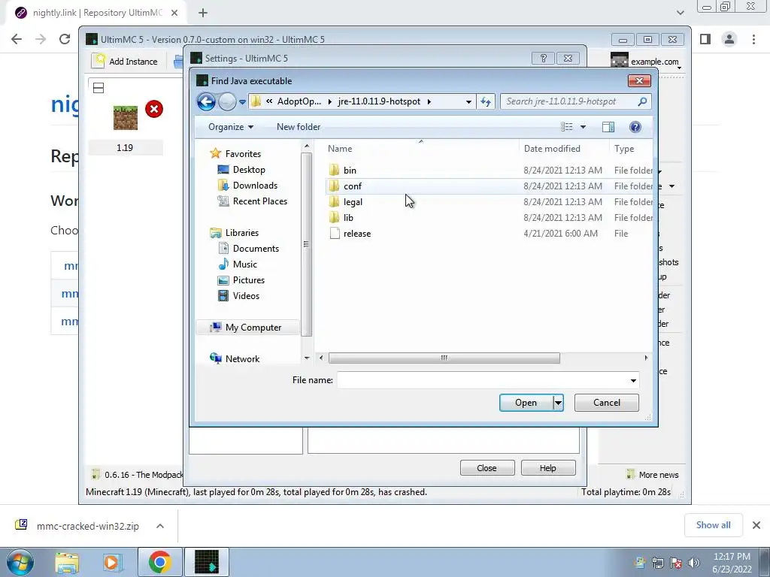Open the Documents library

[x=249, y=248]
